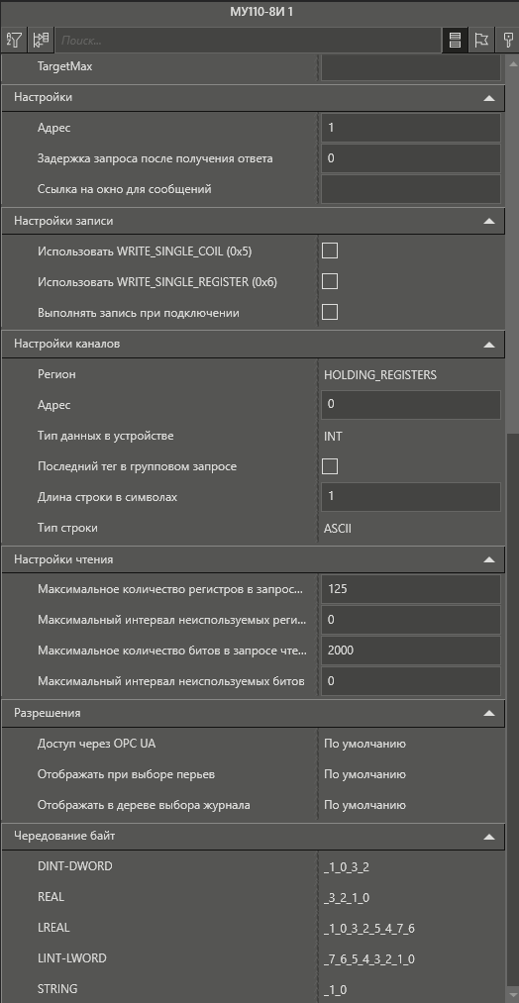Collapse the Чередование байт section
This screenshot has height=1003, width=519.
coord(489,837)
